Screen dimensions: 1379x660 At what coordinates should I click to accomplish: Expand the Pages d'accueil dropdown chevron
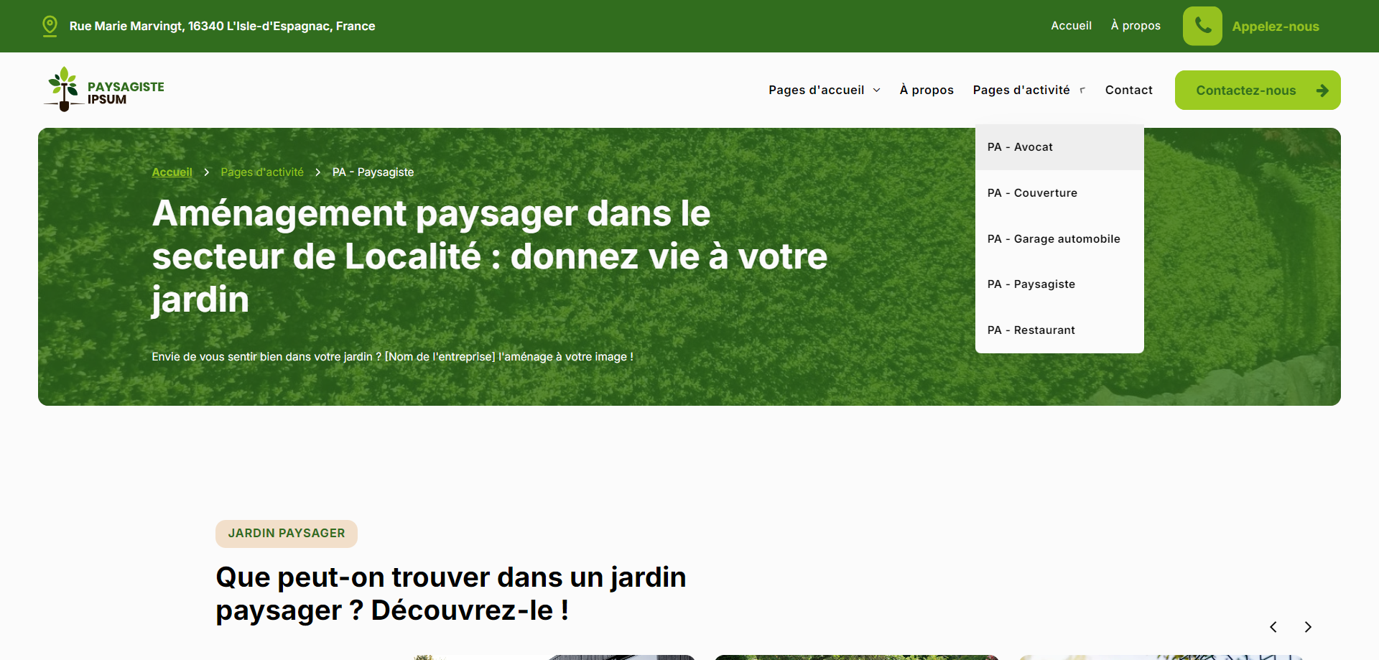(x=876, y=90)
